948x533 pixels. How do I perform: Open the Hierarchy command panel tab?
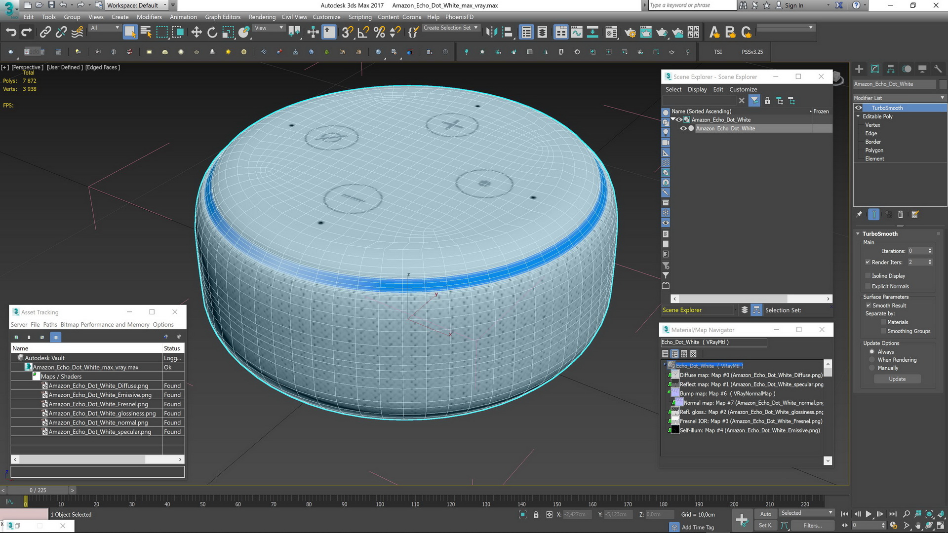pyautogui.click(x=891, y=69)
